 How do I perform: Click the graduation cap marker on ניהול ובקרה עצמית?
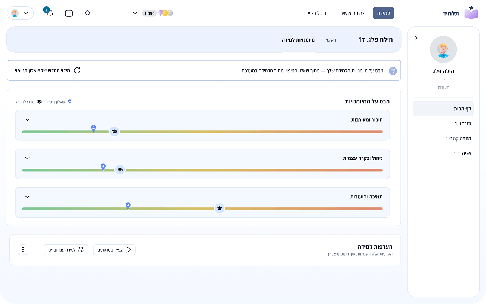[x=120, y=170]
